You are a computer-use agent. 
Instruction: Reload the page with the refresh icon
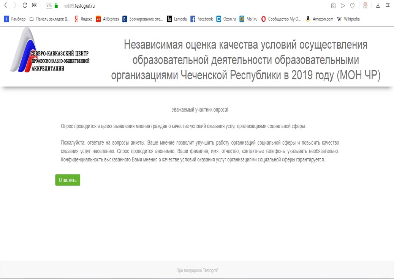point(25,5)
